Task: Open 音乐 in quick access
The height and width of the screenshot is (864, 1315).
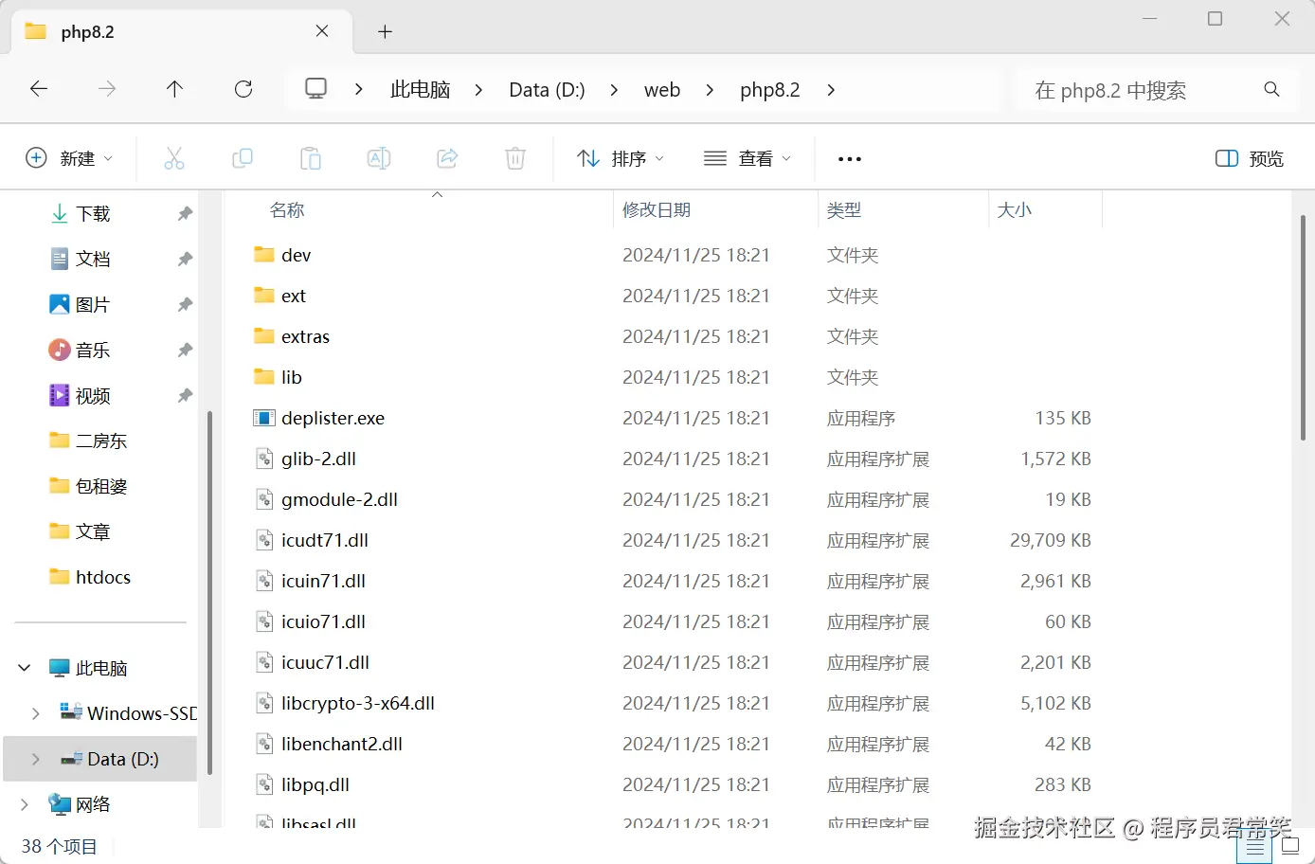Action: tap(93, 351)
